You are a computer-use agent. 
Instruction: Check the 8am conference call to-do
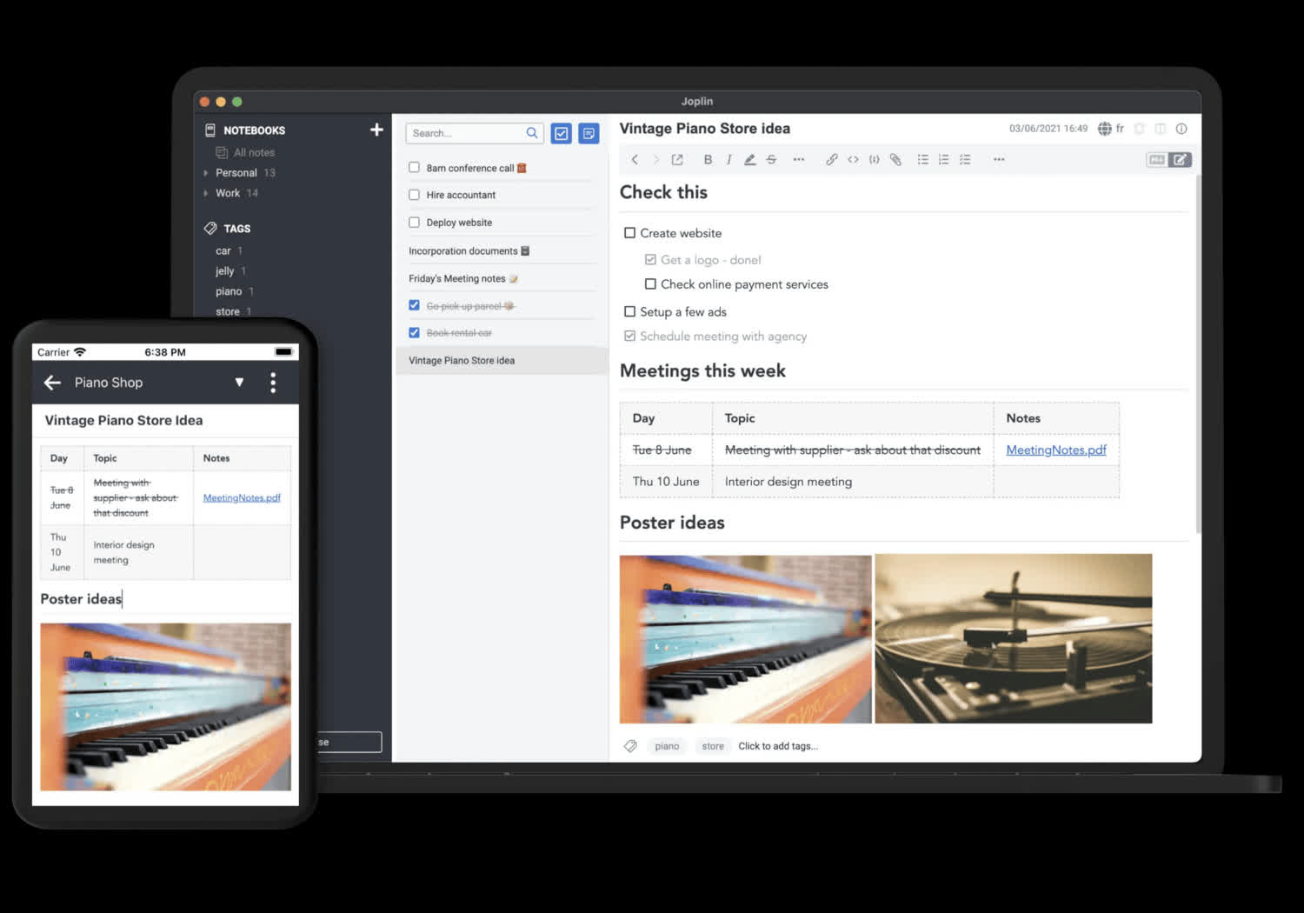coord(415,168)
